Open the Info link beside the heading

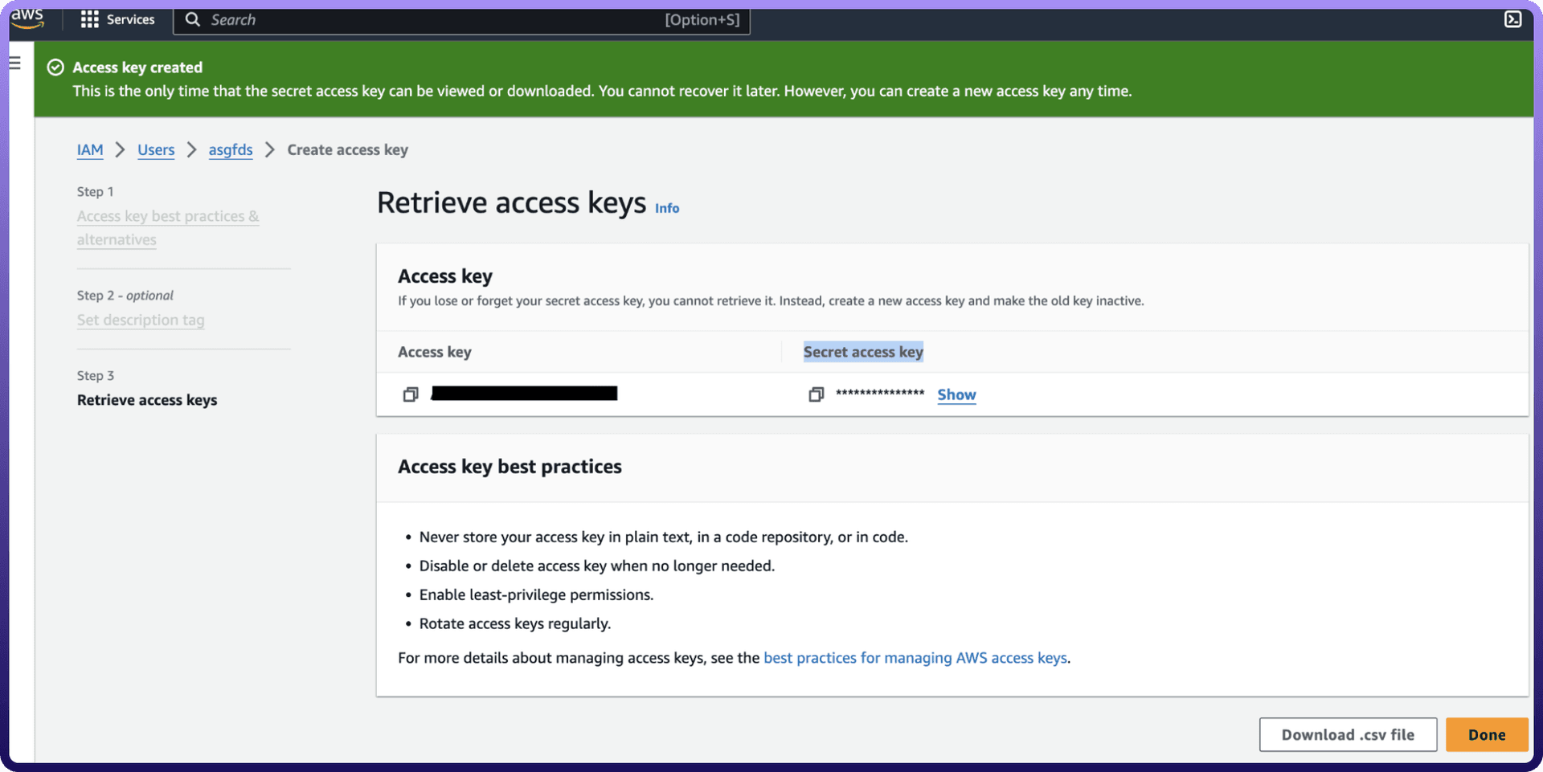point(666,208)
